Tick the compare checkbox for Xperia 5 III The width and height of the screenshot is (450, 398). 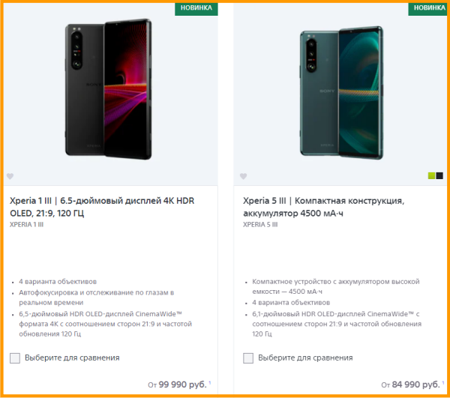pyautogui.click(x=248, y=358)
